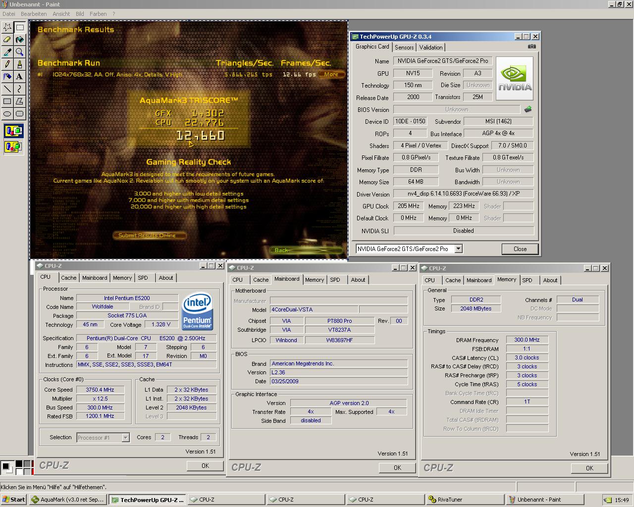Activate the Magnifier tool in Paint

tap(19, 52)
